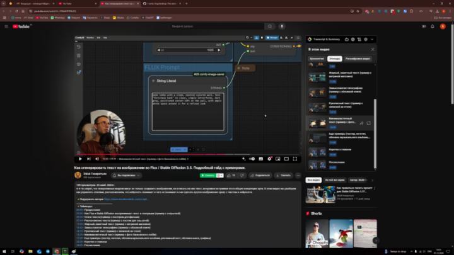
Task: Open chapter 'Еще примеры' in the list
Action: (x=340, y=138)
